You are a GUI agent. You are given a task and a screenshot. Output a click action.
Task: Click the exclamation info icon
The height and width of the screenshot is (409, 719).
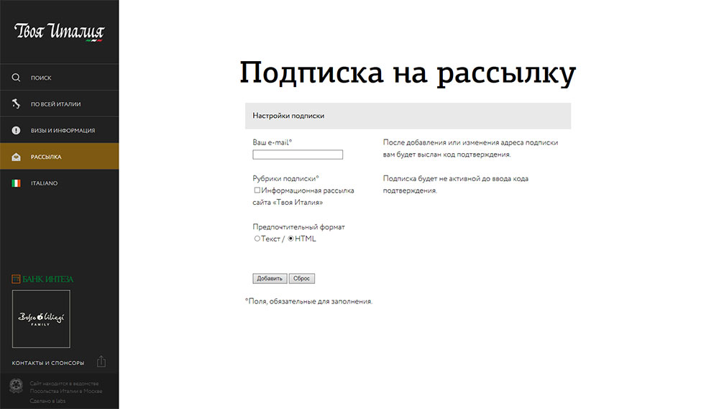pyautogui.click(x=16, y=130)
